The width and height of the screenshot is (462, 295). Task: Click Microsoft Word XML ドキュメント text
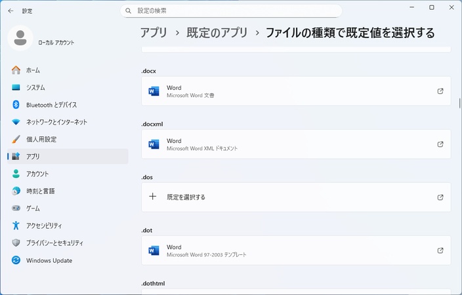202,148
